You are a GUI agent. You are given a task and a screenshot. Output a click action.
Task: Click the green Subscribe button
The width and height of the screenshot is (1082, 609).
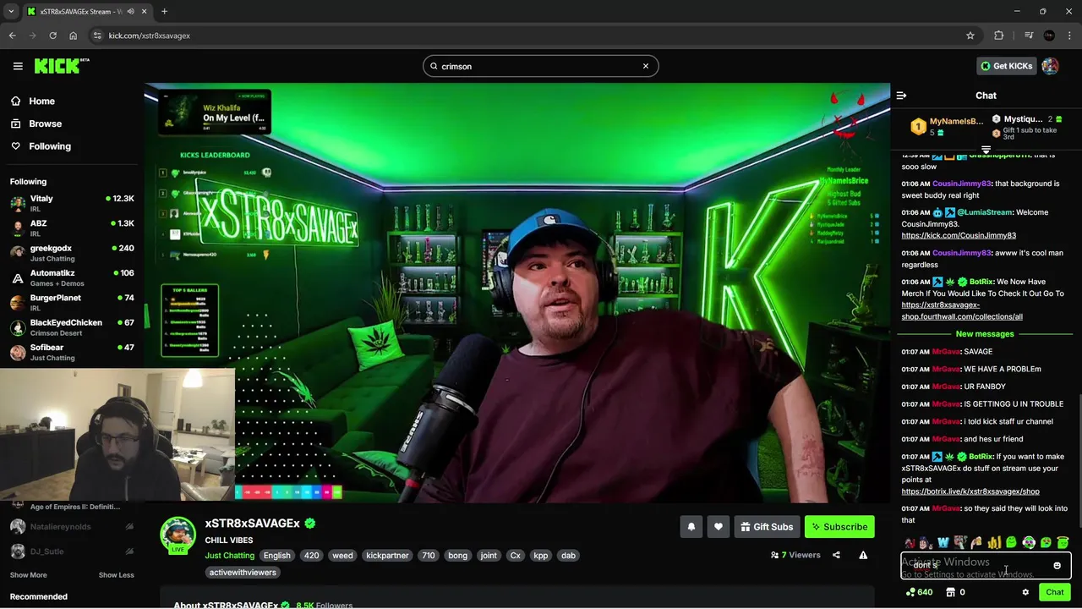(839, 527)
